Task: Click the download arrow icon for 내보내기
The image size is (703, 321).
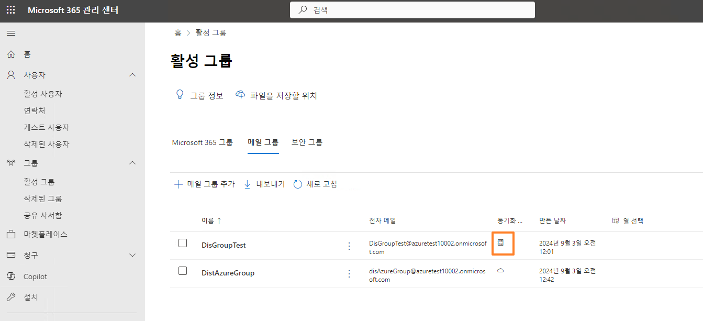Action: (248, 184)
